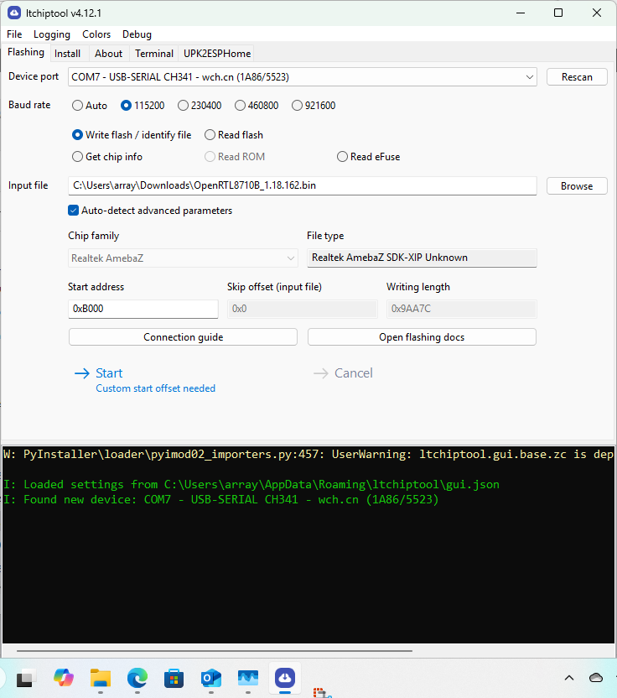The image size is (617, 698).
Task: Open the resource monitor taskbar icon
Action: tap(248, 678)
